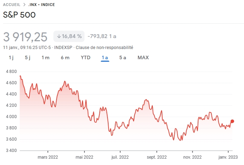Select the YTD range tab

(x=86, y=57)
